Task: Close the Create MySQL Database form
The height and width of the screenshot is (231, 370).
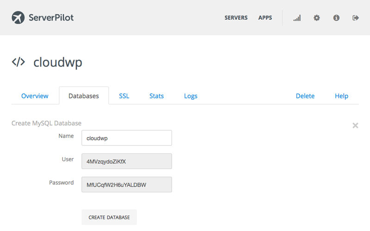Action: click(355, 125)
